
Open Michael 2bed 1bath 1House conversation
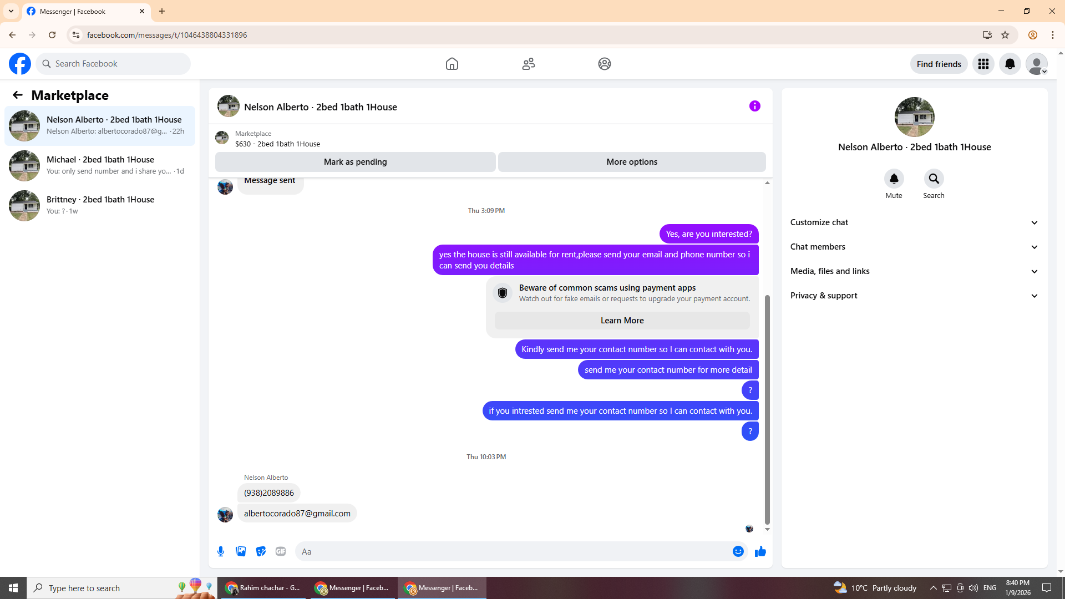click(x=100, y=165)
